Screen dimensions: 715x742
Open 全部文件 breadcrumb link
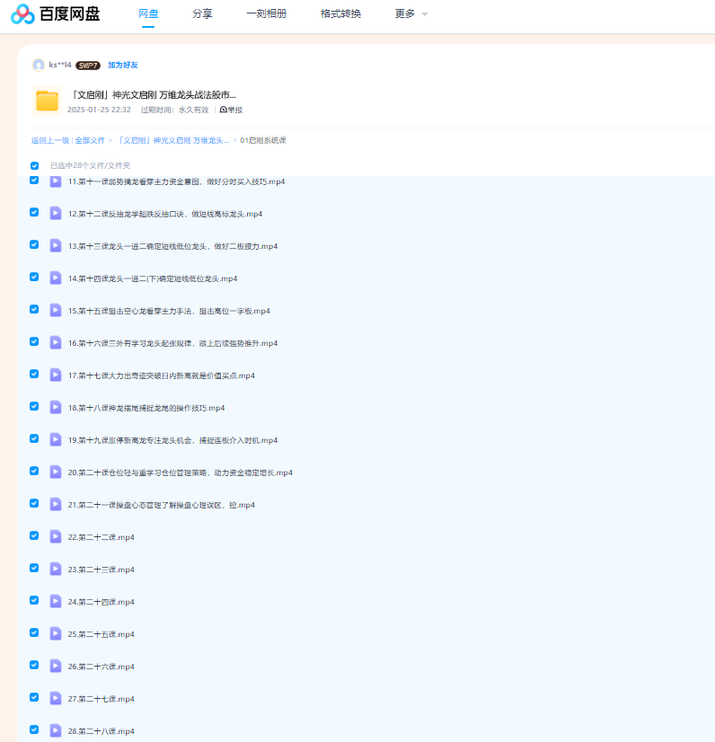point(90,140)
